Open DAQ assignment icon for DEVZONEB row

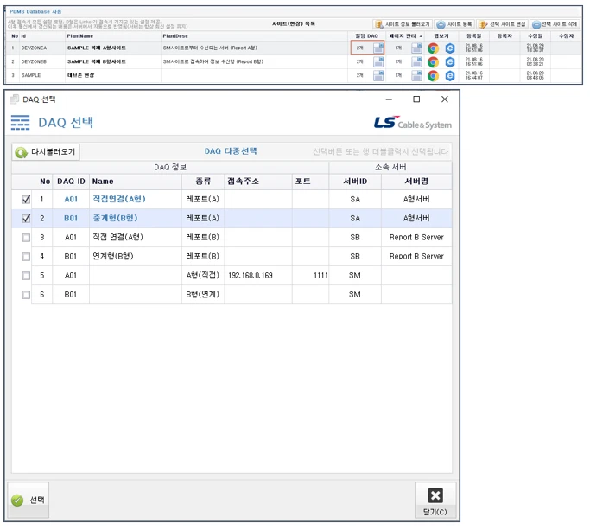[x=378, y=61]
